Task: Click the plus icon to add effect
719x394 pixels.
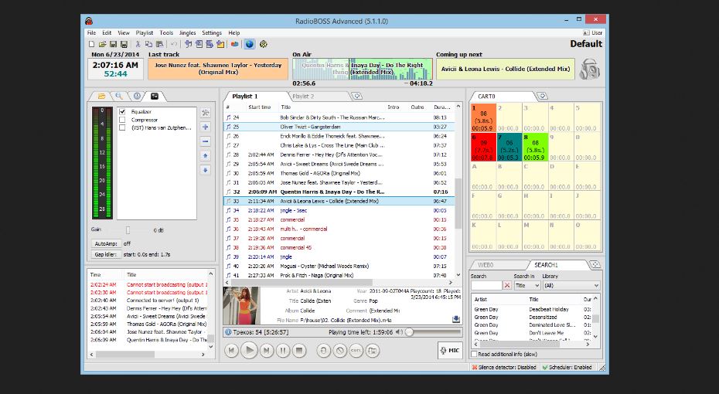Action: coord(206,127)
